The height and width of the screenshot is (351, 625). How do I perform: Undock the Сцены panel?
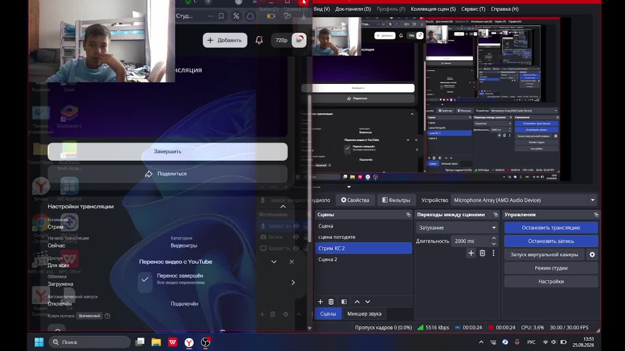[408, 214]
